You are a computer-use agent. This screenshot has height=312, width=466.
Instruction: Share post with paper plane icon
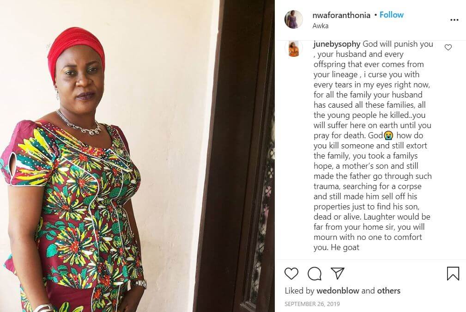[x=337, y=273]
